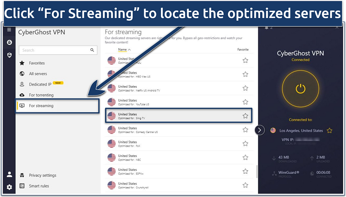Viewport: 346px width, 197px height.
Task: Click the search magnifier icon
Action: pos(92,50)
